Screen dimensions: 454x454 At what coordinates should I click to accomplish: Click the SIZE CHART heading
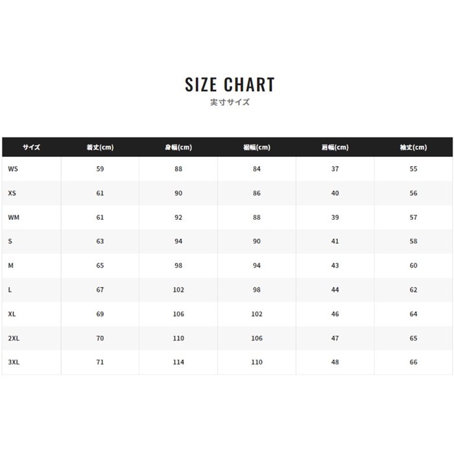[230, 85]
